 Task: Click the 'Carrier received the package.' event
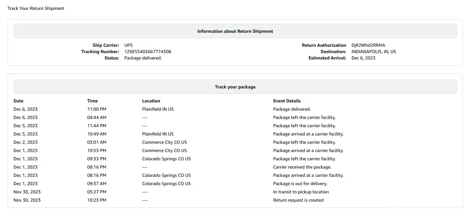coord(302,167)
